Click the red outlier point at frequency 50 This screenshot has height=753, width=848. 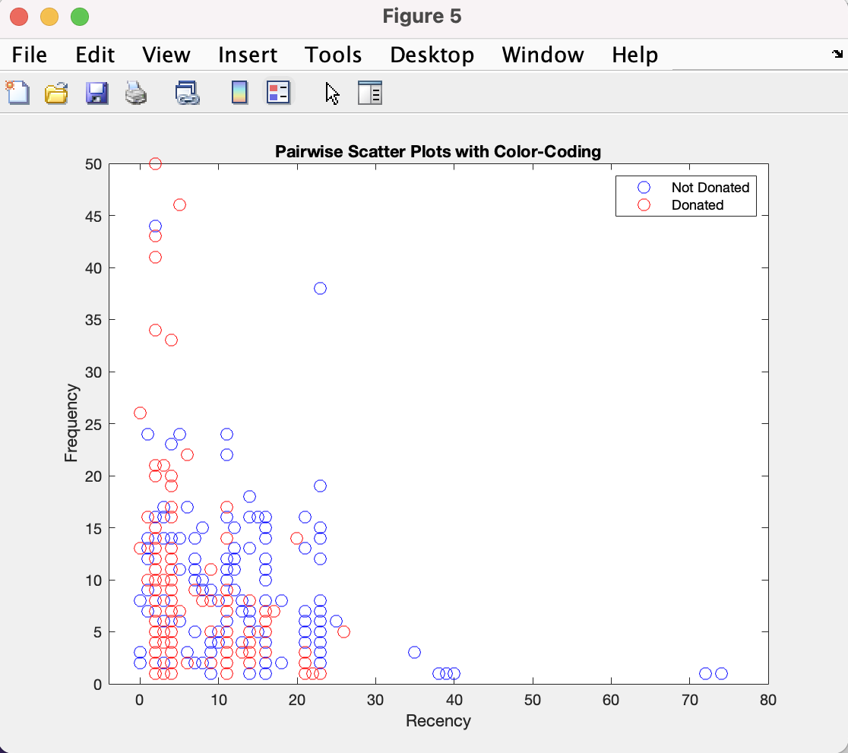pos(155,163)
